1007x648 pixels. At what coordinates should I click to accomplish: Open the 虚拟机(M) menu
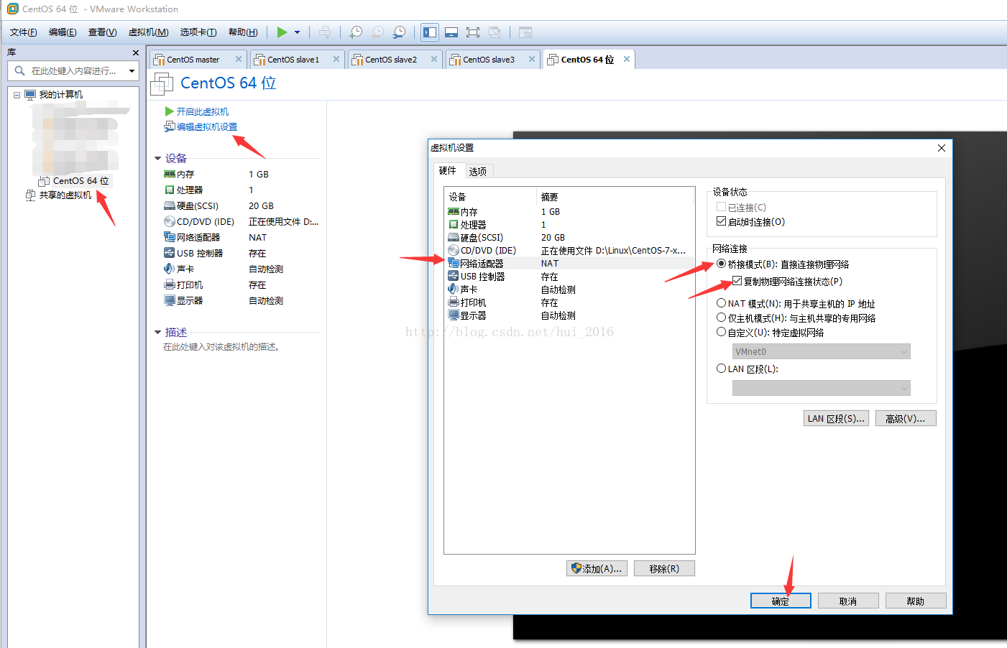[148, 32]
